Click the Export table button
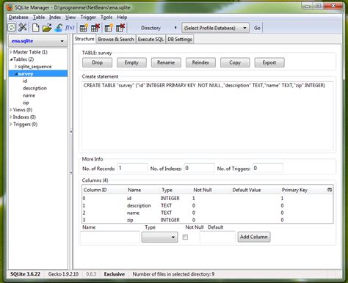This screenshot has height=283, width=348. (x=269, y=62)
